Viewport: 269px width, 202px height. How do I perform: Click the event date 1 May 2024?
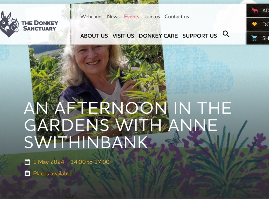point(49,162)
